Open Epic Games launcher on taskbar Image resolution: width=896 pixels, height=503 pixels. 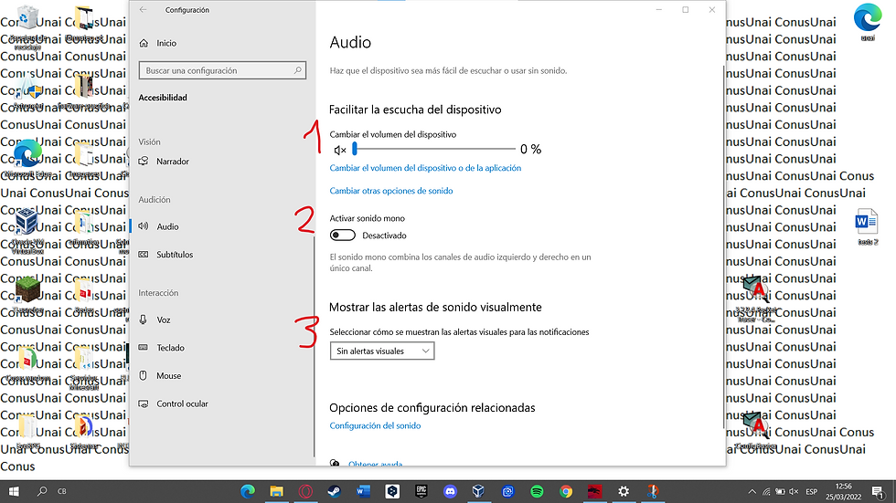point(421,491)
